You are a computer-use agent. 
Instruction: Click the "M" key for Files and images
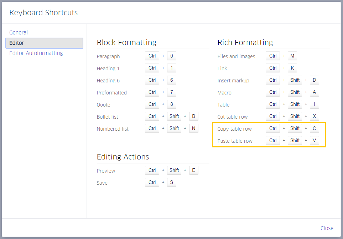coord(292,56)
